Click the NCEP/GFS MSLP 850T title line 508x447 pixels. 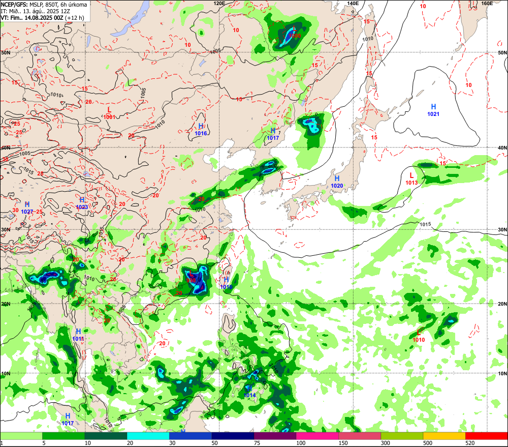point(44,5)
